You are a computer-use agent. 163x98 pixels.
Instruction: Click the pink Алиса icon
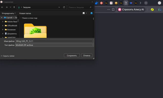[120, 10]
